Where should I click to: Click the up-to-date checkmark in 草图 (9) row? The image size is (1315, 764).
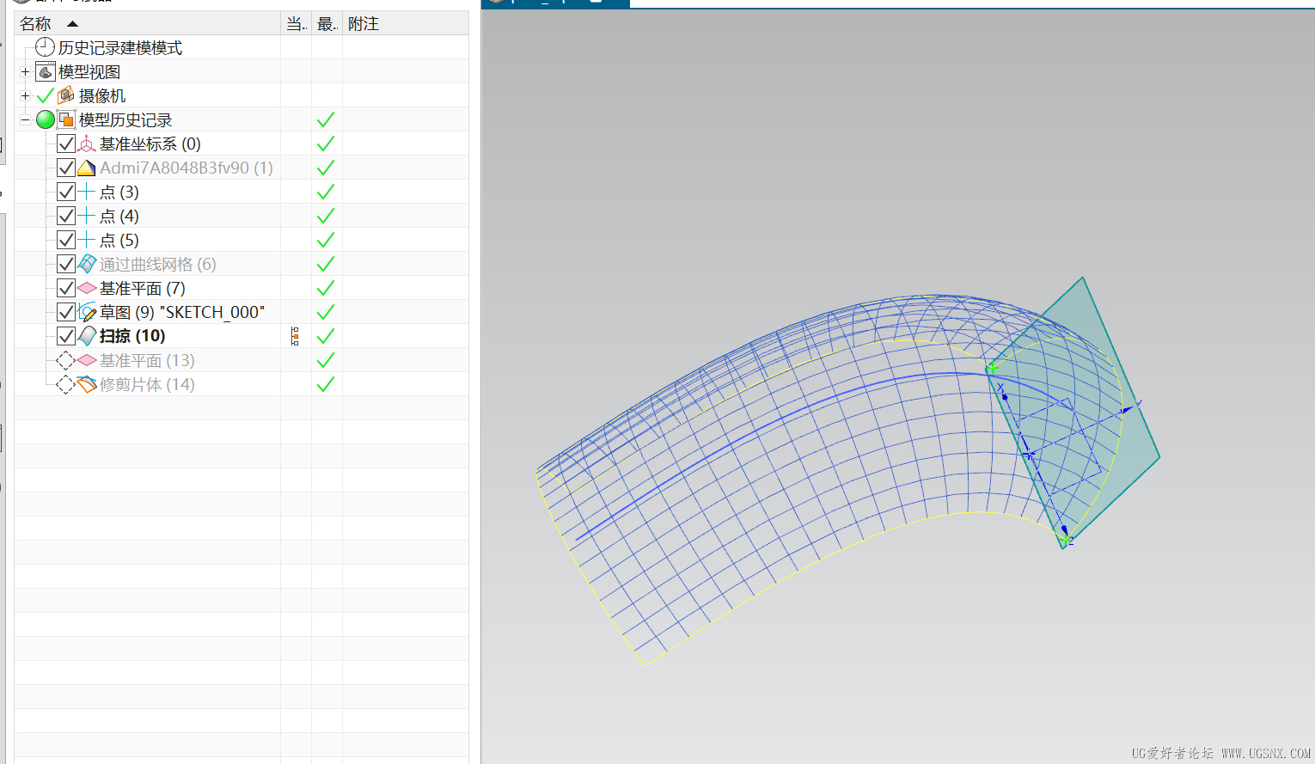326,312
